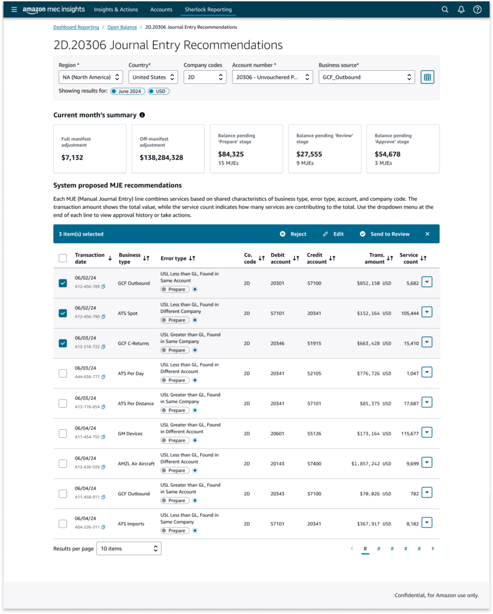Screen dimensions: 493x614
Task: Open the Company codes dropdown
Action: (x=205, y=77)
